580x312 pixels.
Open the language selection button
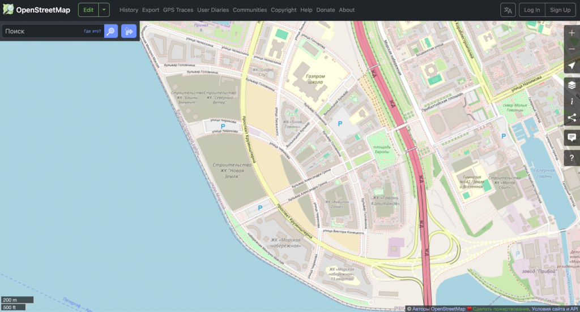click(508, 10)
